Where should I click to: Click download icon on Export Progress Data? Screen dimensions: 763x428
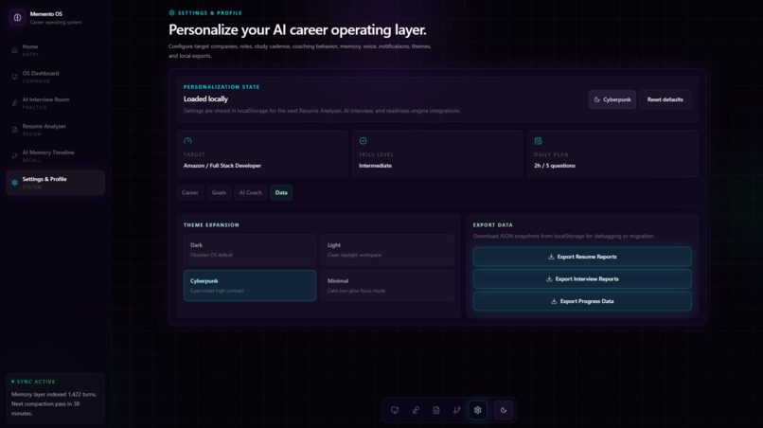554,301
